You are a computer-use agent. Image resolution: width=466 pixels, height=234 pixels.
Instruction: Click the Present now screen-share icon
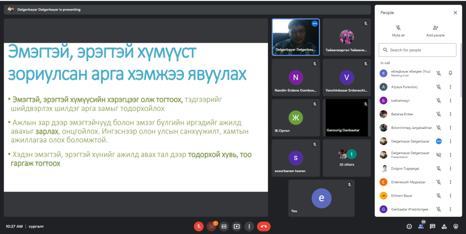point(237,226)
